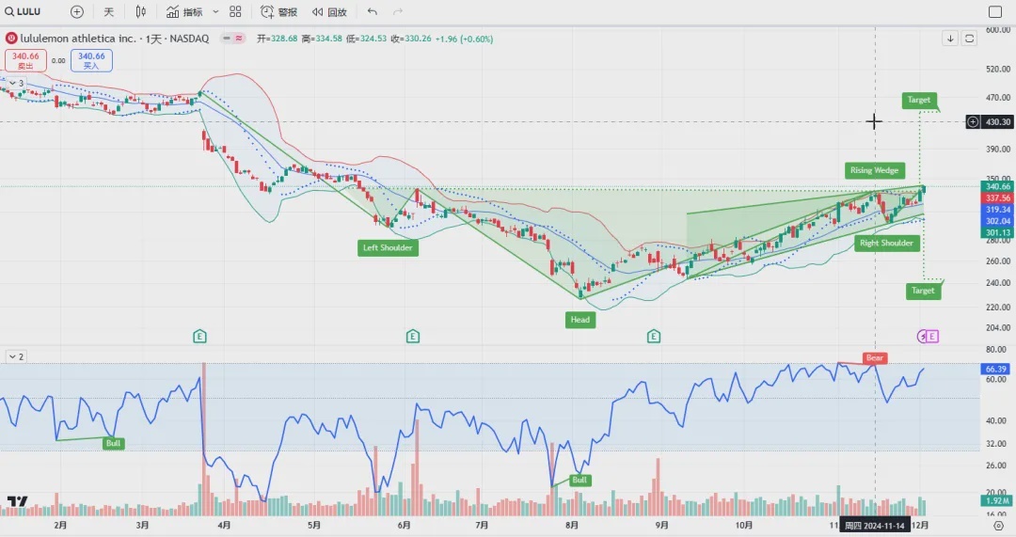Create an alert with 警报
Image resolution: width=1016 pixels, height=537 pixels.
279,12
